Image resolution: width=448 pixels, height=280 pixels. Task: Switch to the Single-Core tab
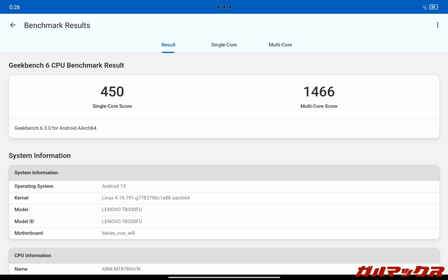pyautogui.click(x=224, y=45)
